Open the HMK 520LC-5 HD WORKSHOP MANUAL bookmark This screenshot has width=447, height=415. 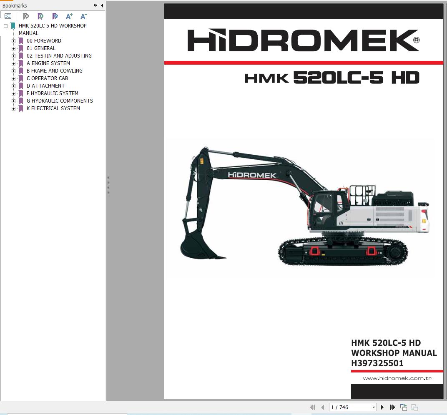53,29
